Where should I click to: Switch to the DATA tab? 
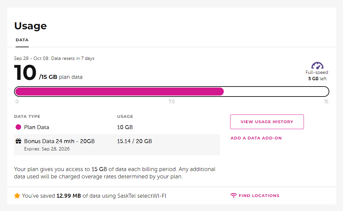coord(22,40)
